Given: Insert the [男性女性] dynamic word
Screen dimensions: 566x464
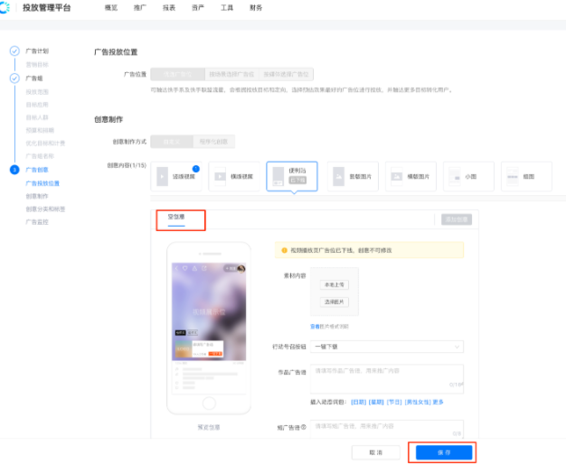Looking at the screenshot, I should (x=418, y=402).
